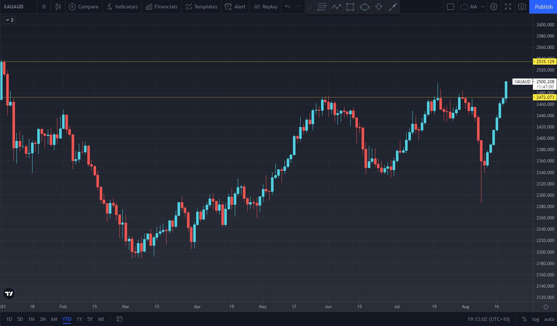Click the 2120.000 price axis label

pyautogui.click(x=545, y=298)
